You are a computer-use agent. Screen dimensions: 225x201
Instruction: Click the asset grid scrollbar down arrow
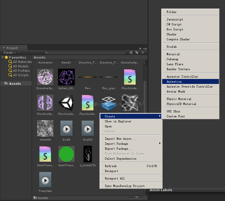145,193
